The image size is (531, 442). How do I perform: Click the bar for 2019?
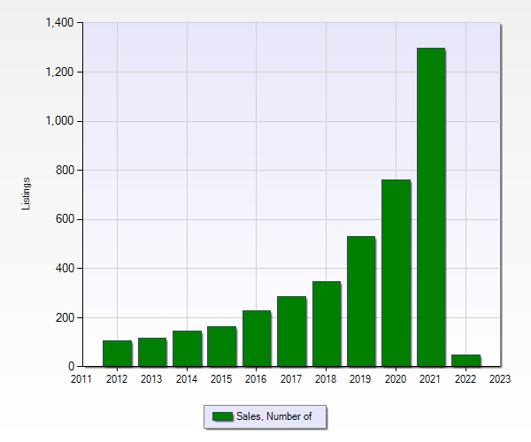pos(360,301)
